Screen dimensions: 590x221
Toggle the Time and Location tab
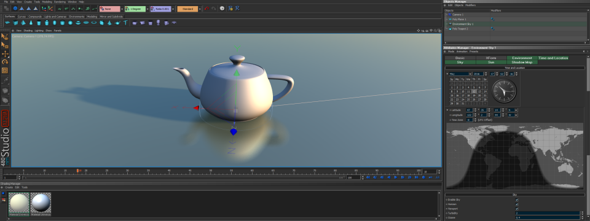point(553,58)
